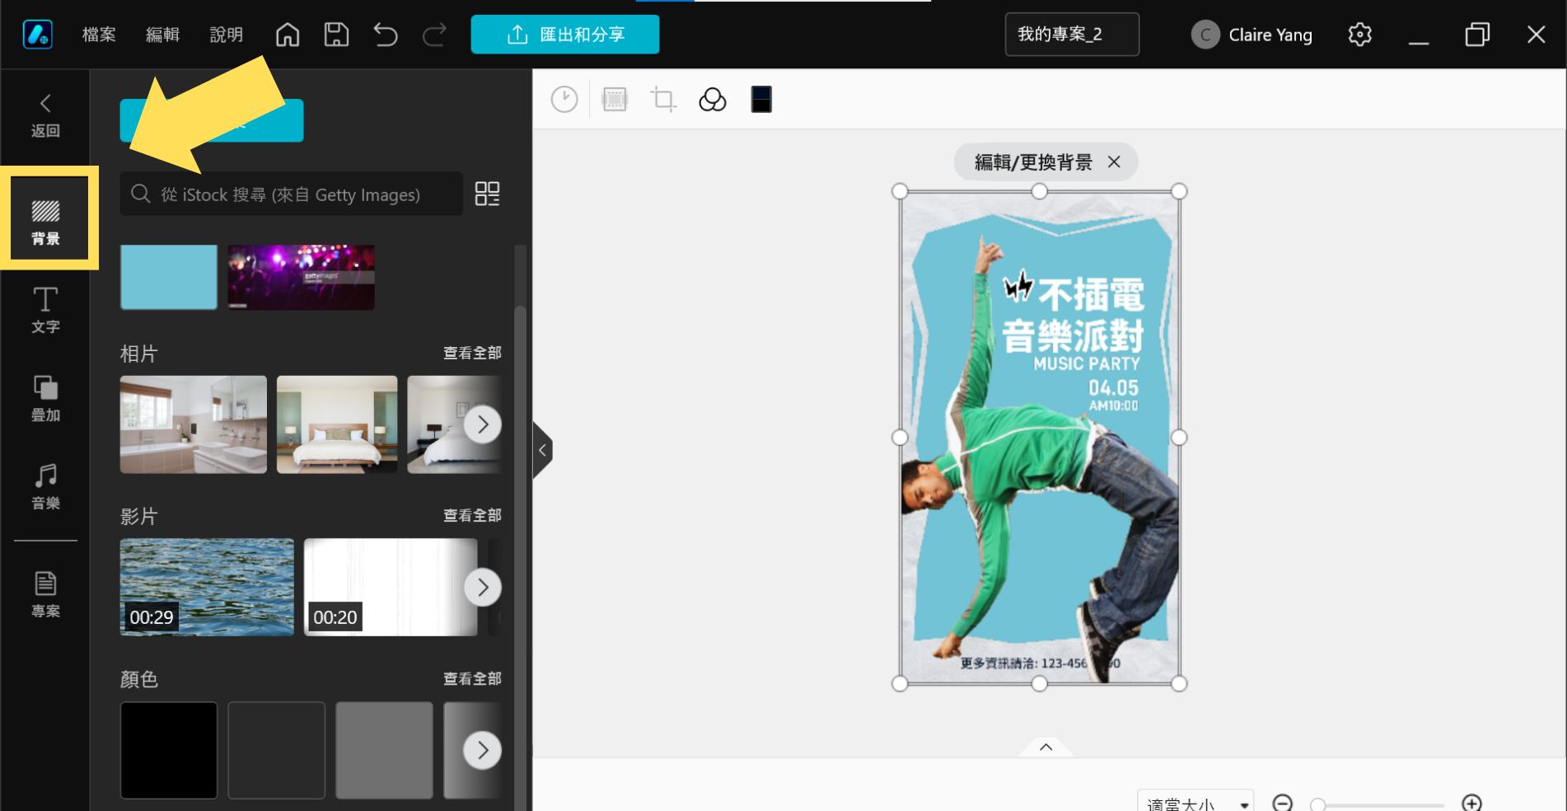Image resolution: width=1567 pixels, height=811 pixels.
Task: Choose the bathroom photo thumbnail
Action: [x=194, y=424]
